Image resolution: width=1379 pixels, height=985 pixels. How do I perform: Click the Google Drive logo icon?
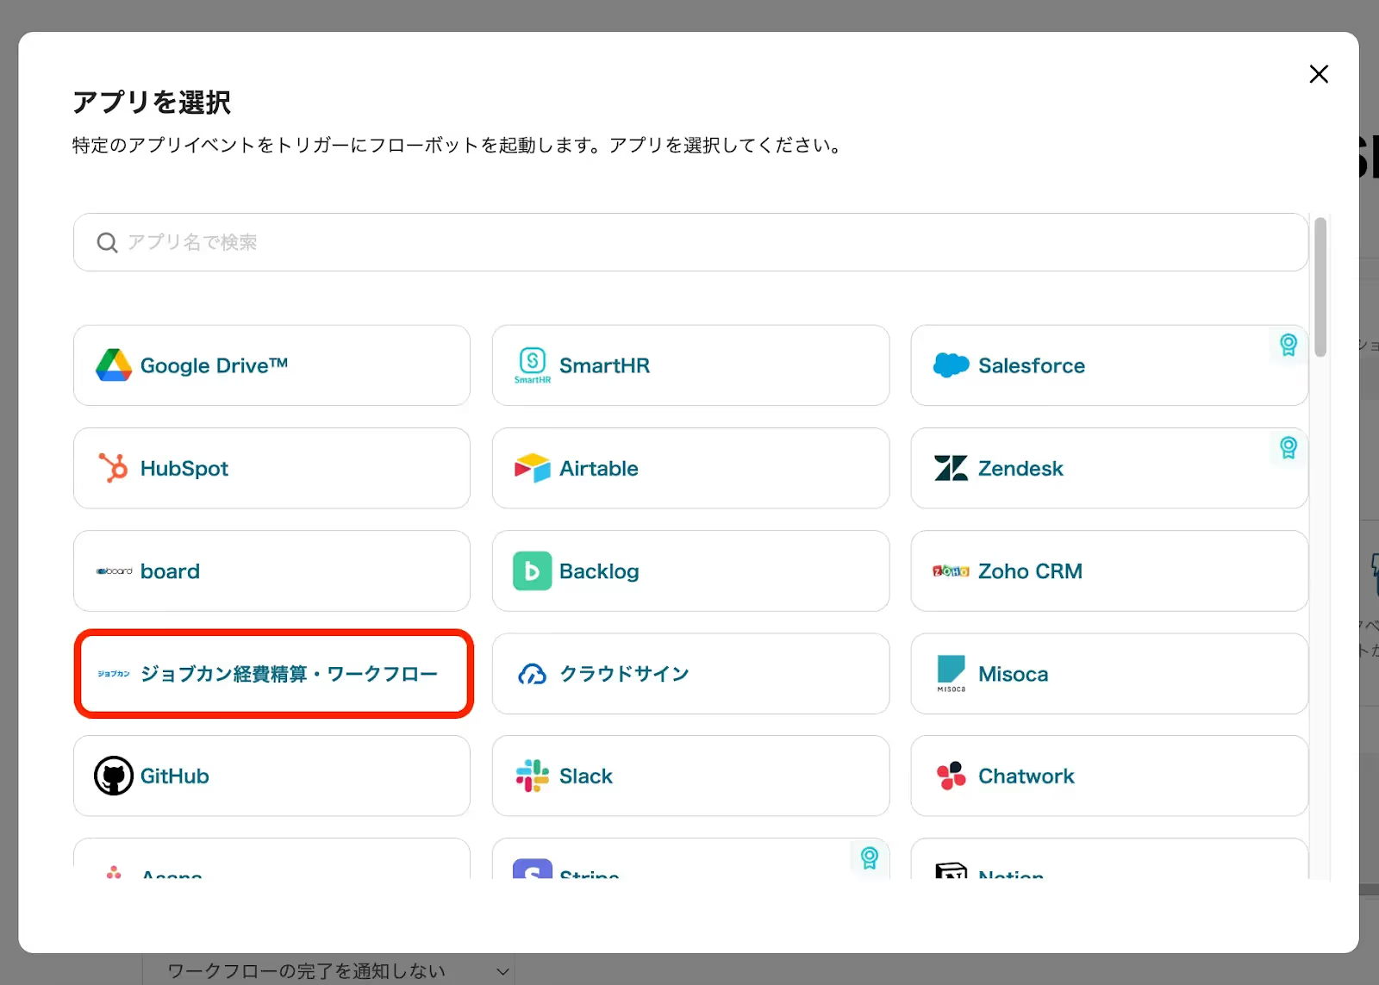pos(114,365)
